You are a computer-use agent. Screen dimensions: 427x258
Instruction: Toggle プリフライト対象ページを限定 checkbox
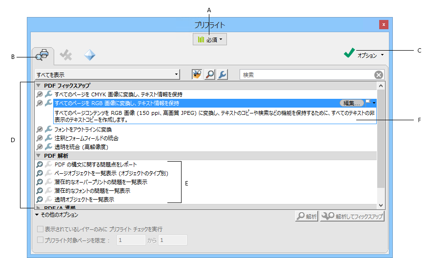40,240
